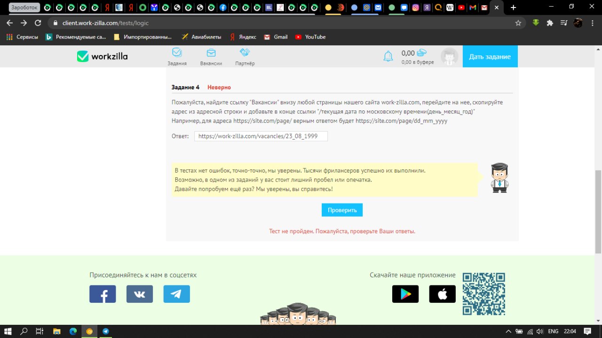Launch Microsoft Edge from the taskbar
This screenshot has width=602, height=338.
pos(73,331)
